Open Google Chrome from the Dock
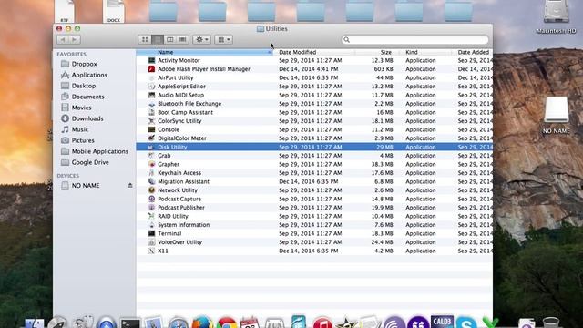 click(227, 323)
